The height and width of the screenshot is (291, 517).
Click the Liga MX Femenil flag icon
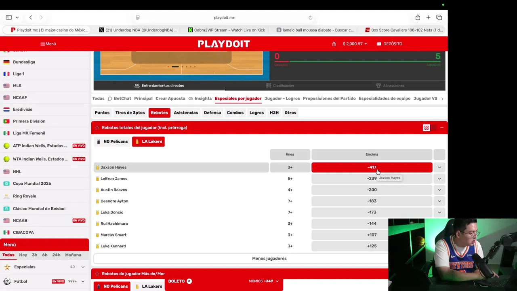coord(6,133)
